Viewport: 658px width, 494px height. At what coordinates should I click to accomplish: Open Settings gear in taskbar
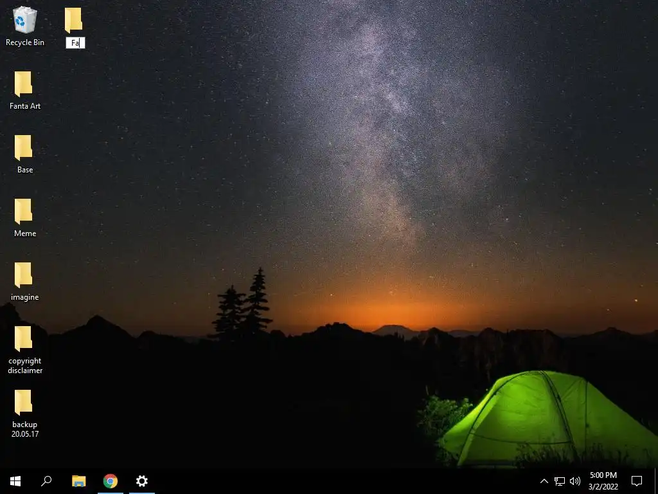click(x=142, y=481)
